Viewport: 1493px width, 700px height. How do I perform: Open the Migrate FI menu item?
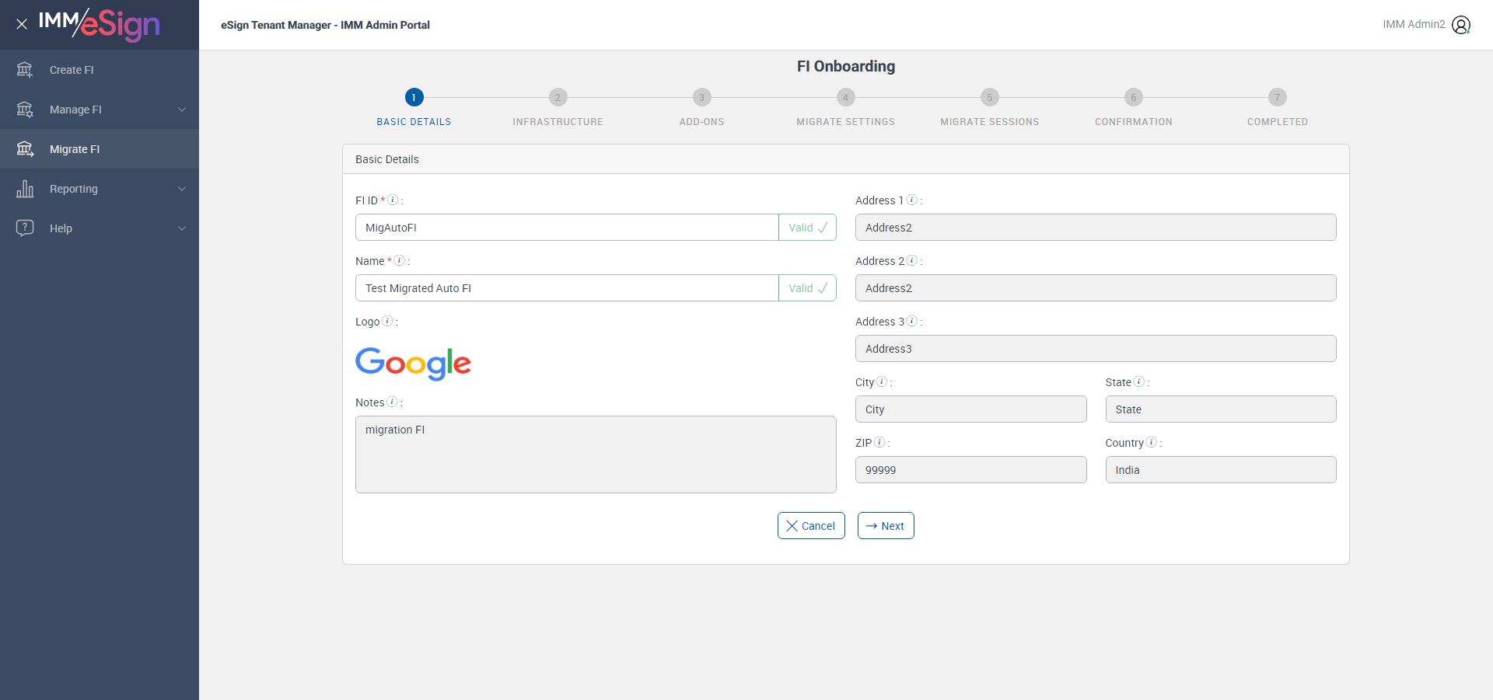(75, 149)
